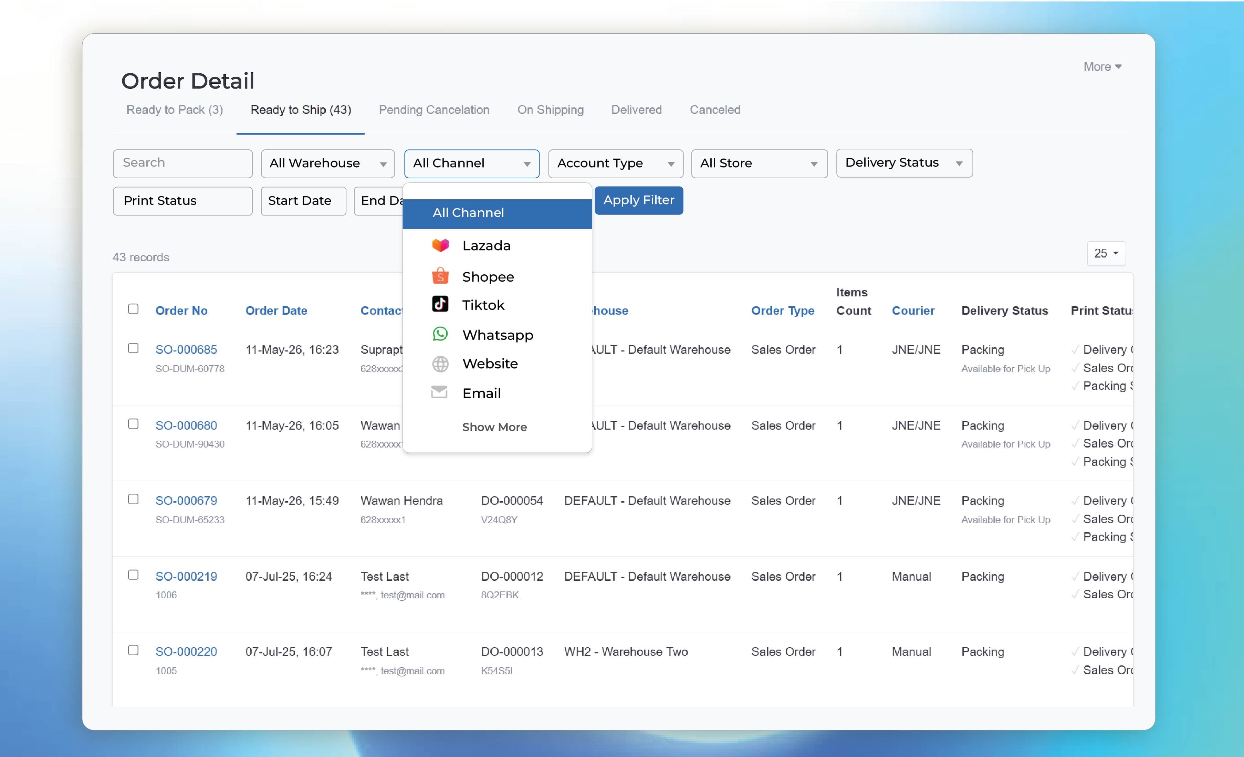The image size is (1244, 757).
Task: Open order link SO-000219
Action: point(186,576)
